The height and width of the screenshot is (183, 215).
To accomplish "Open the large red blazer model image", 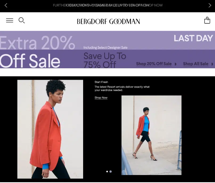I will point(50,129).
